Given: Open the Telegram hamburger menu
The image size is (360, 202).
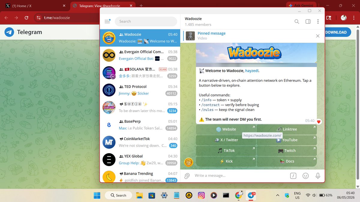Looking at the screenshot, I should coord(107,21).
